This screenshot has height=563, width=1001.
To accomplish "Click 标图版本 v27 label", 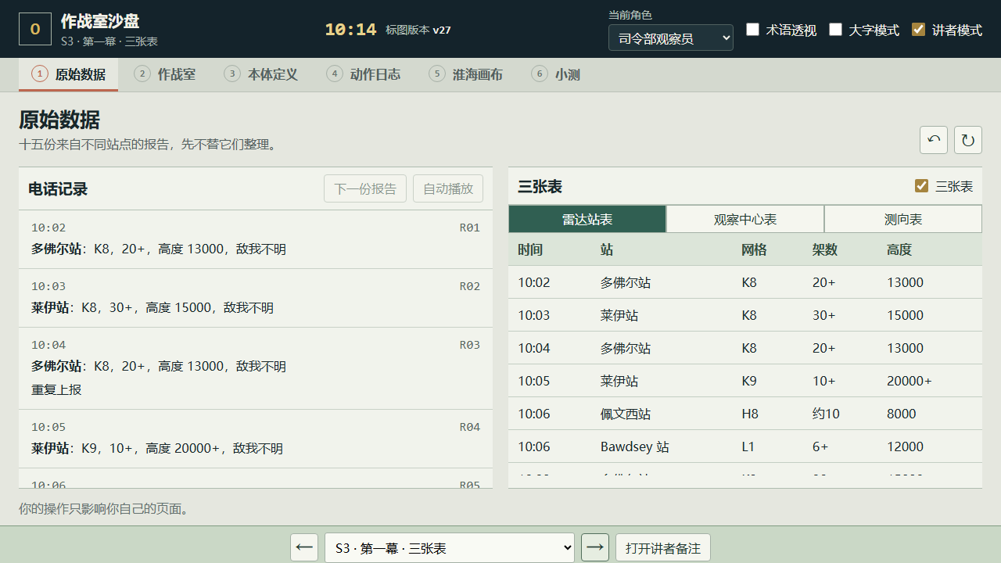I will (418, 30).
